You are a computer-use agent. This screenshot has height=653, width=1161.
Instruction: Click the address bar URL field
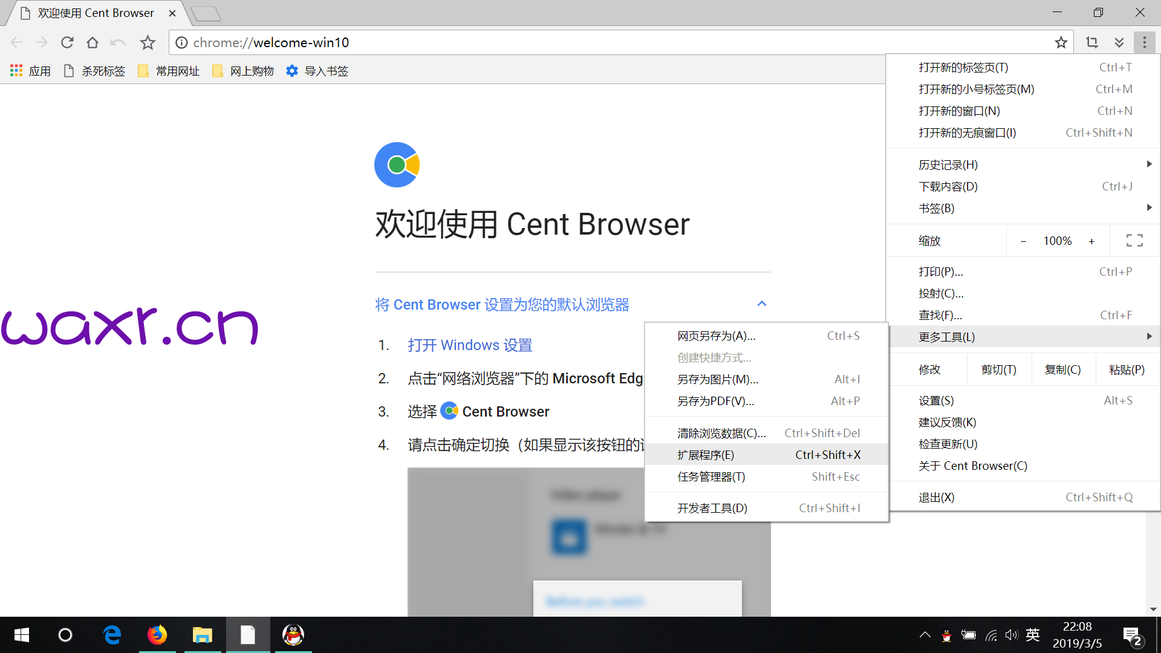tap(620, 42)
